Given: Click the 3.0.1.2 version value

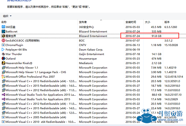Looking at the screenshot, I should [x=168, y=40].
